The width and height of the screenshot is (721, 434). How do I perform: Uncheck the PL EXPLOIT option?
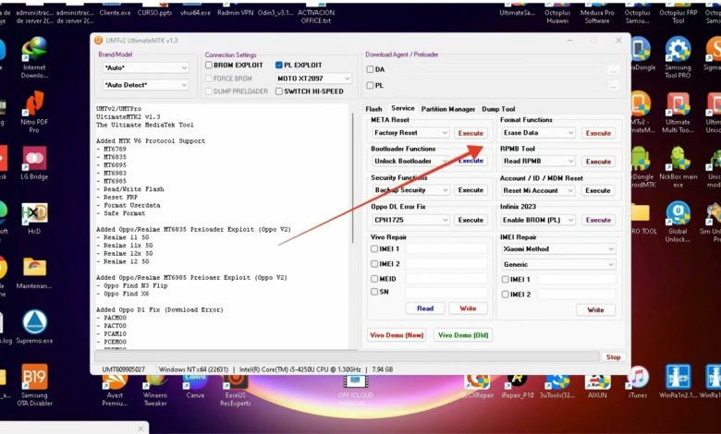tap(279, 66)
